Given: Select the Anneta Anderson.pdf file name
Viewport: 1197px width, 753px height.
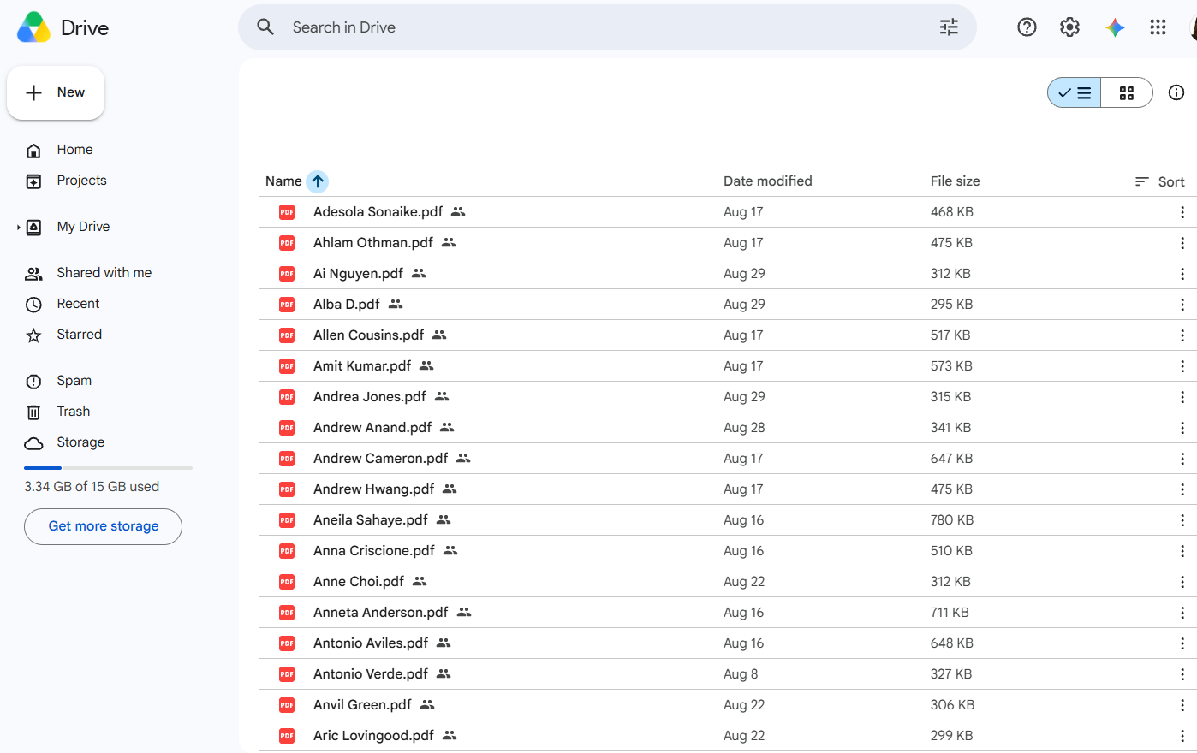Looking at the screenshot, I should [380, 613].
